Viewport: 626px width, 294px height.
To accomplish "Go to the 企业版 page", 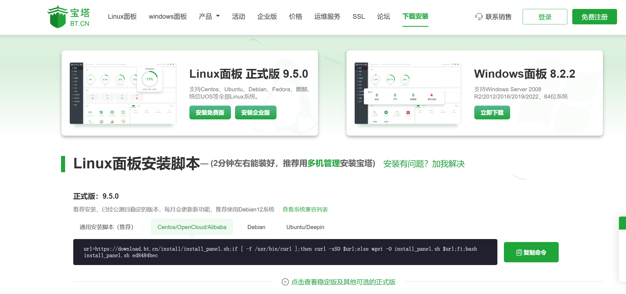I will [267, 17].
